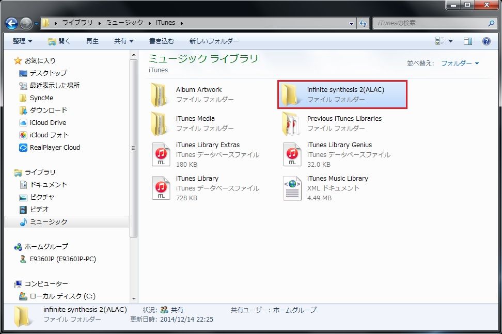Select ライブラリ in the address breadcrumb

click(77, 23)
